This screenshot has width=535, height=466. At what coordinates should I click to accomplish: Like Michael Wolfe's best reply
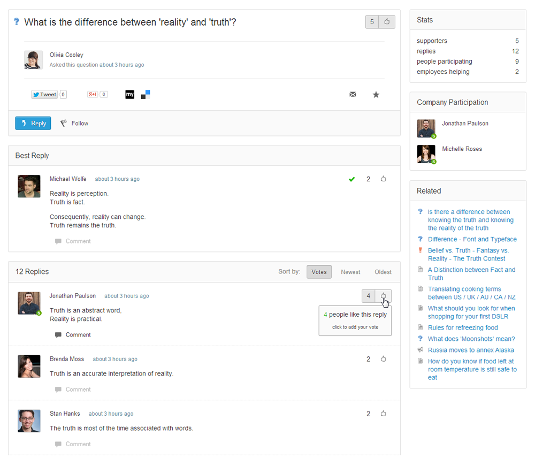pos(384,179)
